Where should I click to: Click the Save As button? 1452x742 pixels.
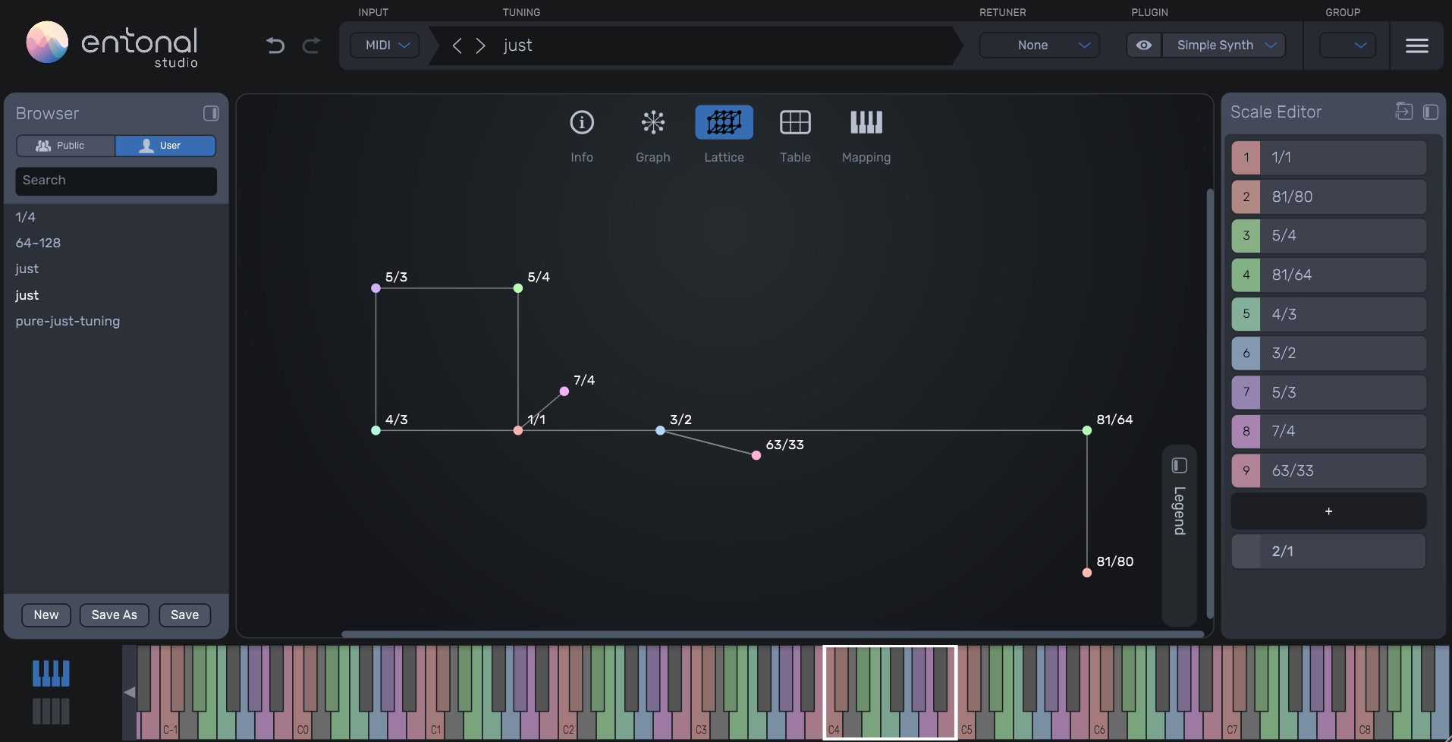coord(114,615)
